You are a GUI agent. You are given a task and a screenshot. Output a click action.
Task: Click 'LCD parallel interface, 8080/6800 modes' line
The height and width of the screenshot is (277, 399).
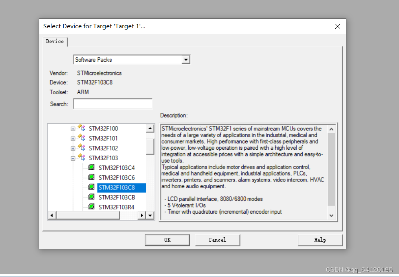213,199
